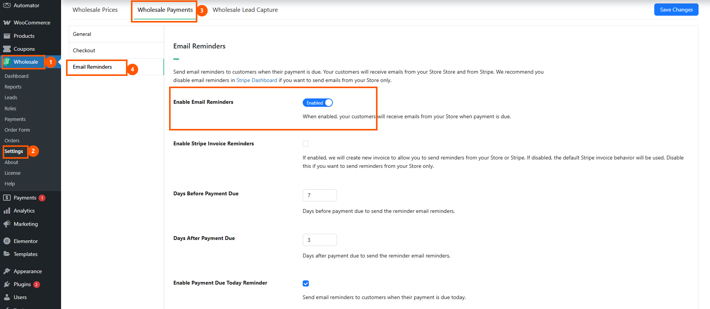Check the Enable Stripe Invoice Reminders checkbox
This screenshot has height=309, width=710.
coord(306,144)
